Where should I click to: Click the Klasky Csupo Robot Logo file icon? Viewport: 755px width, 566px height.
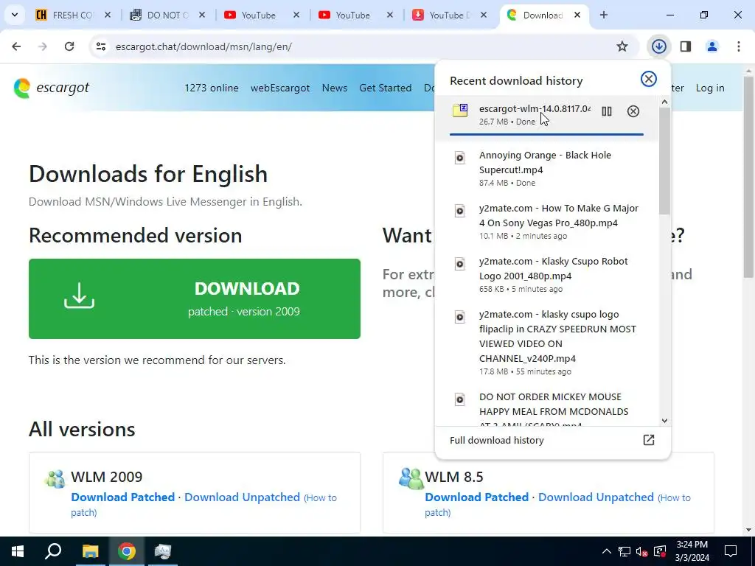460,263
